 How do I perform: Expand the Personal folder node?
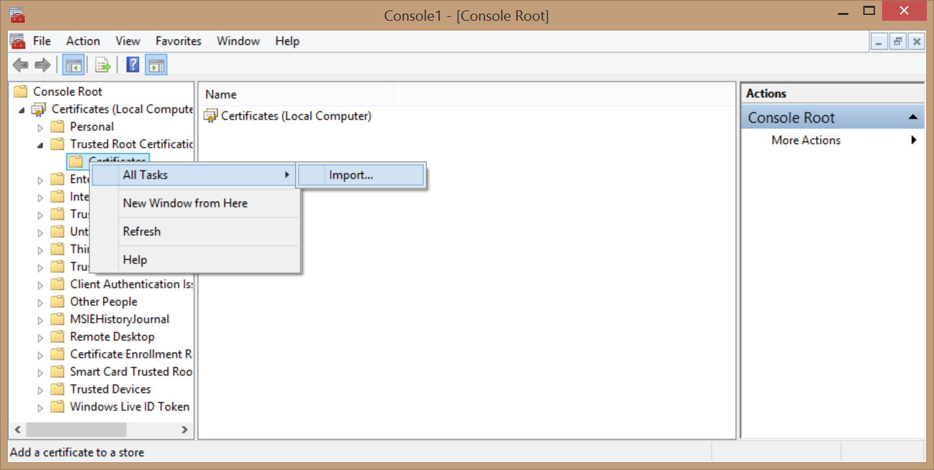click(40, 127)
